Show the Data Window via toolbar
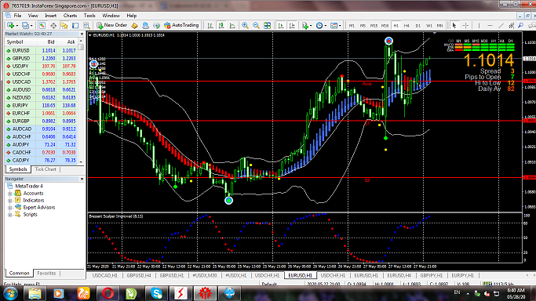536x301 pixels. click(53, 25)
